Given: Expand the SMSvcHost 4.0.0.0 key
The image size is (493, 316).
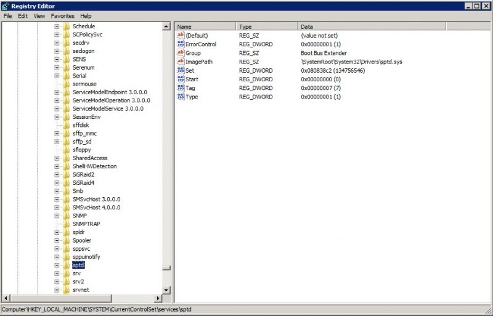Looking at the screenshot, I should pyautogui.click(x=57, y=208).
